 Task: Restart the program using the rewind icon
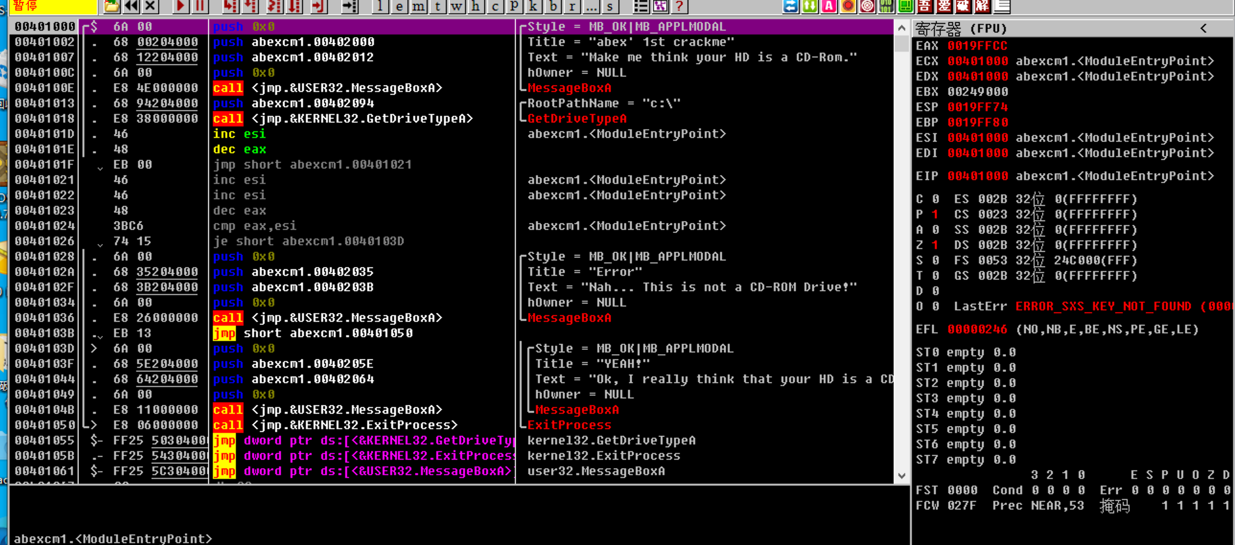(131, 6)
